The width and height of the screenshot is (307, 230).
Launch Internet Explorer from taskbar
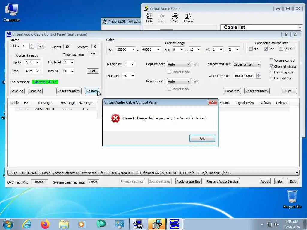pyautogui.click(x=27, y=224)
